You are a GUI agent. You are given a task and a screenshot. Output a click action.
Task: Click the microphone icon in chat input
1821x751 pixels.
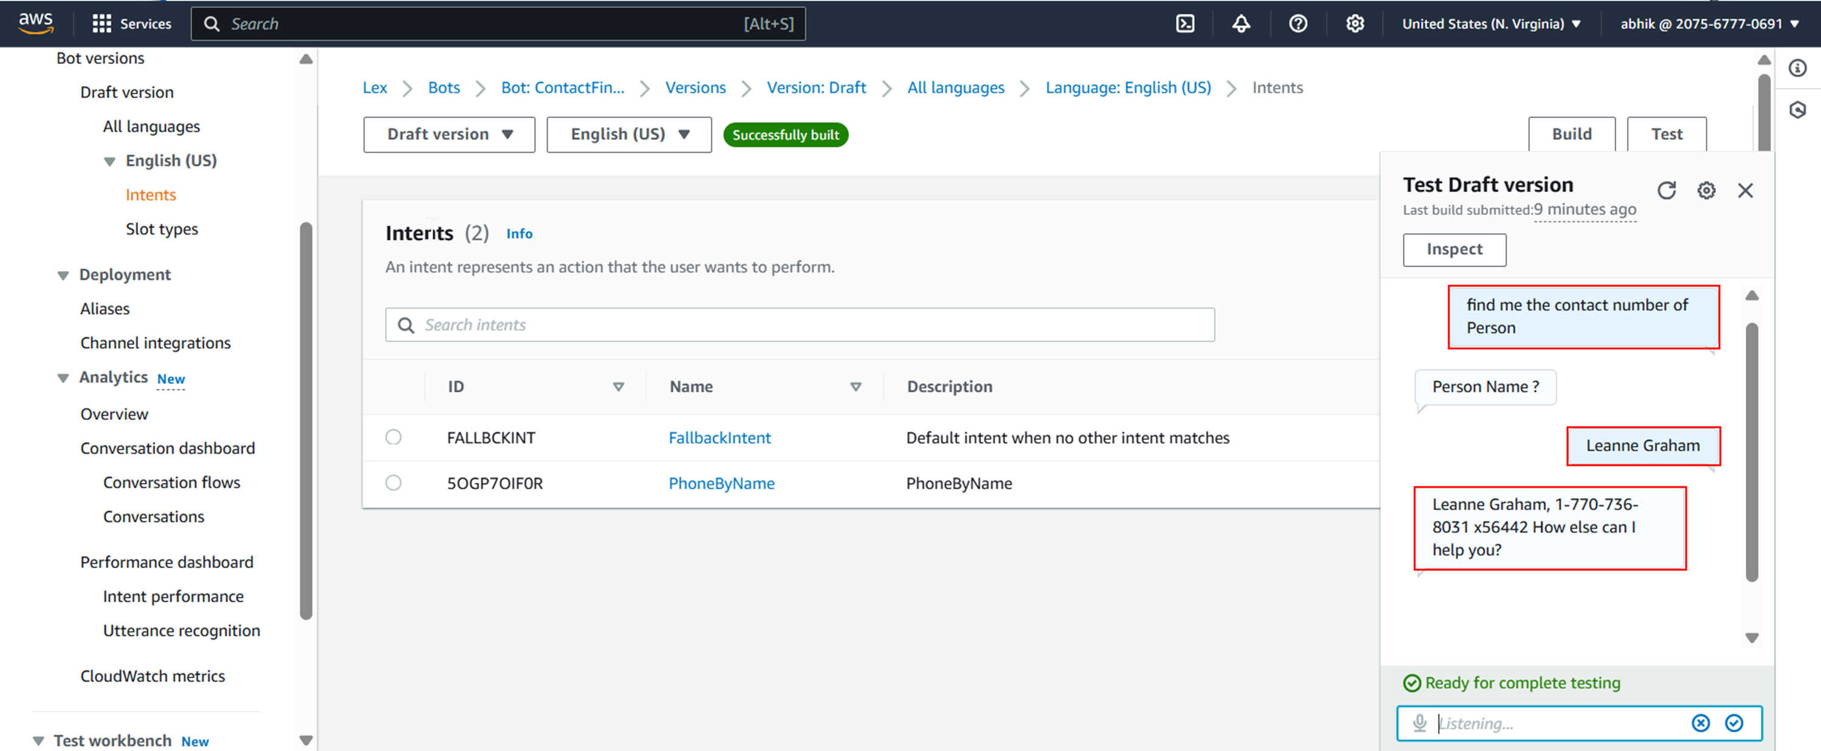pyautogui.click(x=1419, y=722)
